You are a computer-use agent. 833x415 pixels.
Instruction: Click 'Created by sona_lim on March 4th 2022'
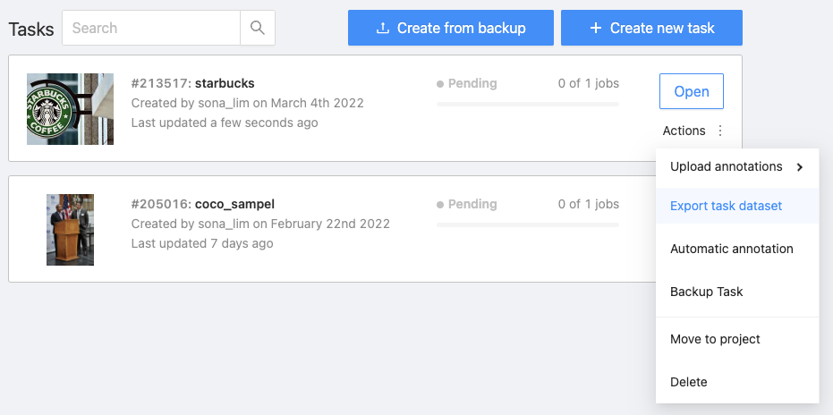pos(248,103)
